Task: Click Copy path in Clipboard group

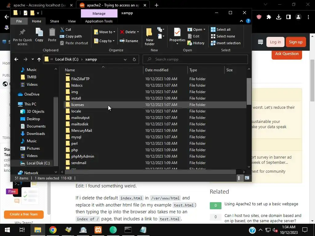Action: [x=71, y=36]
